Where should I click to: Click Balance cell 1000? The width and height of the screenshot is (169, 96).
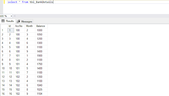41,30
